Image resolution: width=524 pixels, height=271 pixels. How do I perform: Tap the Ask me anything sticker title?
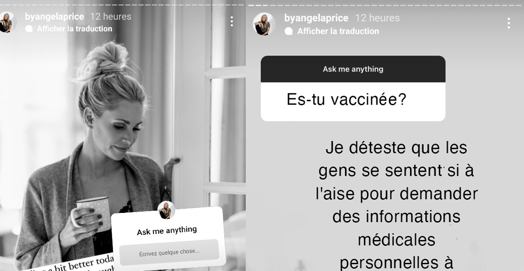(x=167, y=231)
